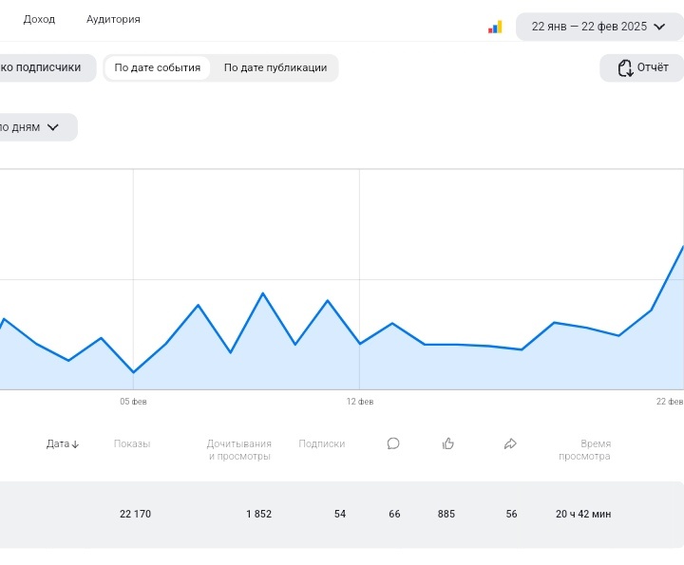Toggle the подписчики filter chip
The image size is (684, 565).
46,67
